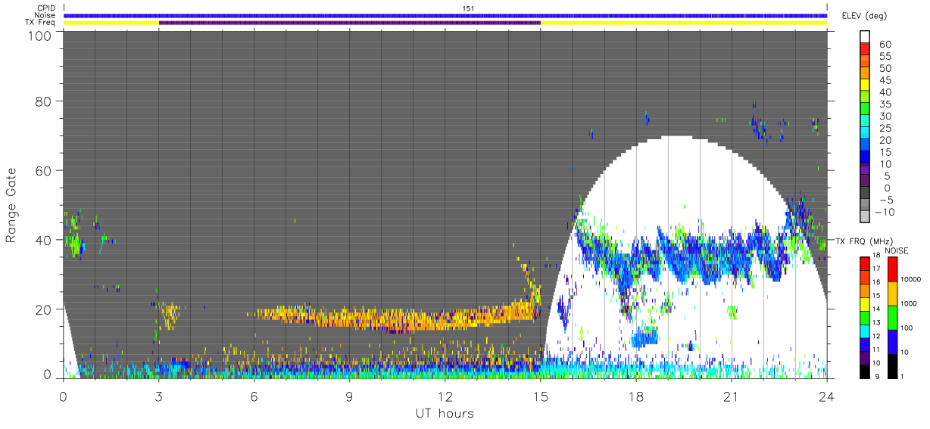This screenshot has width=930, height=429.
Task: Pick the red top swatch in TX FRQ colorbar
Action: click(x=865, y=263)
